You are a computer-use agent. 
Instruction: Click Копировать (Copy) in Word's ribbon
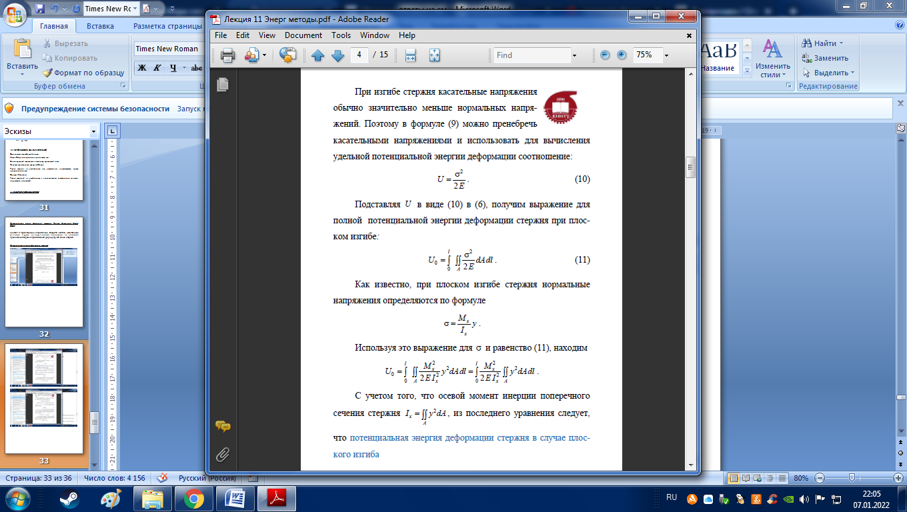(70, 58)
